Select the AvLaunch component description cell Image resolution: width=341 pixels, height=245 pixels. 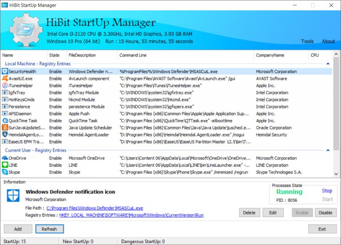pos(89,79)
